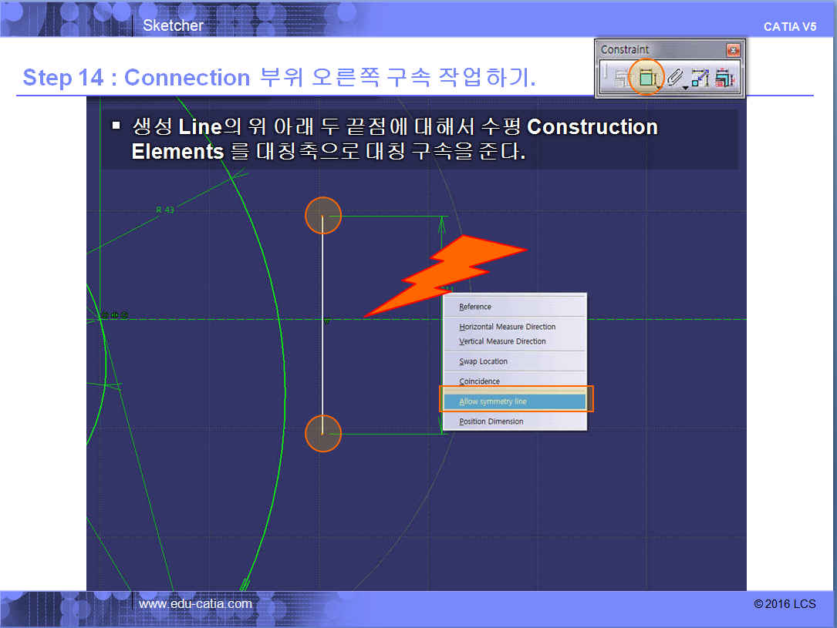Click the Edit Multi-Constraint icon

[x=725, y=77]
